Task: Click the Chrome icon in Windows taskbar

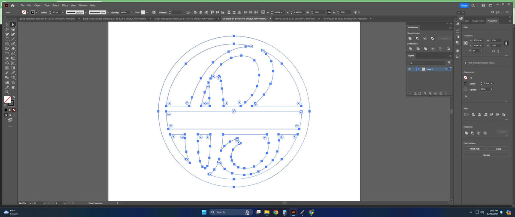Action: point(276,212)
